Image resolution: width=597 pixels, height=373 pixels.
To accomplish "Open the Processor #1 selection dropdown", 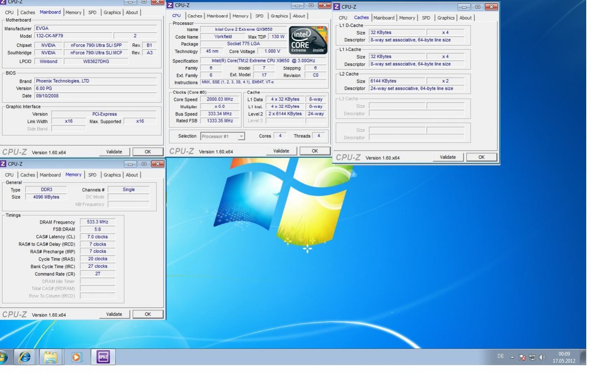I will coord(222,136).
